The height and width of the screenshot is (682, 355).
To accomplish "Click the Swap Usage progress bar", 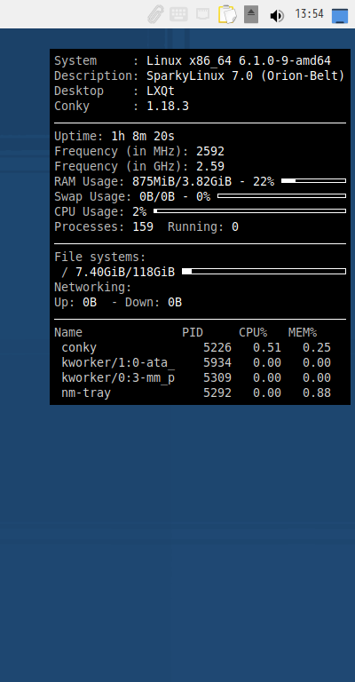I will pos(281,195).
